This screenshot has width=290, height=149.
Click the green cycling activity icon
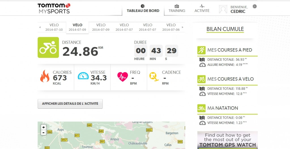click(48, 47)
